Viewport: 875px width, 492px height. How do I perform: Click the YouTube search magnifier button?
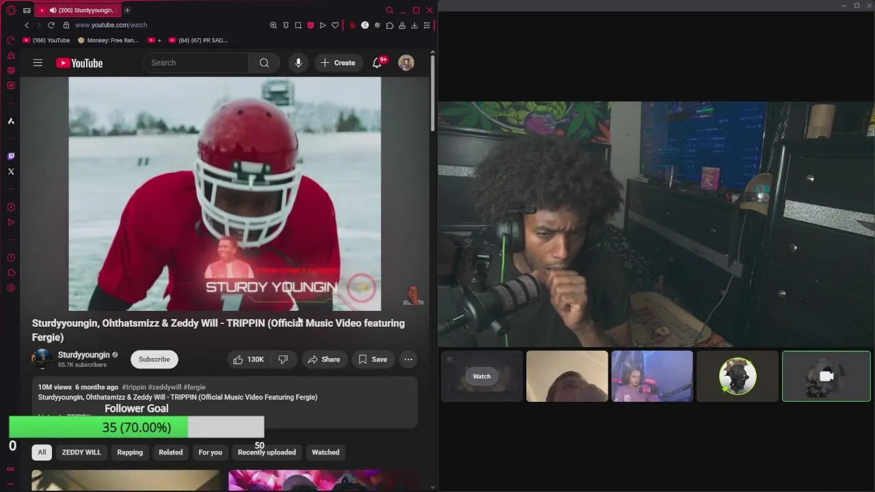264,63
